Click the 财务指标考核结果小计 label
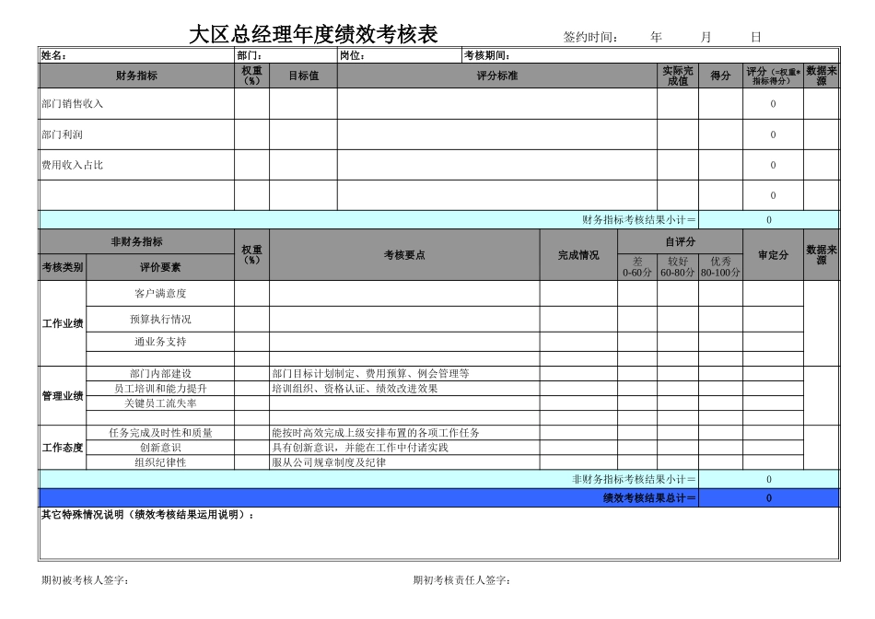This screenshot has height=619, width=875. [638, 220]
